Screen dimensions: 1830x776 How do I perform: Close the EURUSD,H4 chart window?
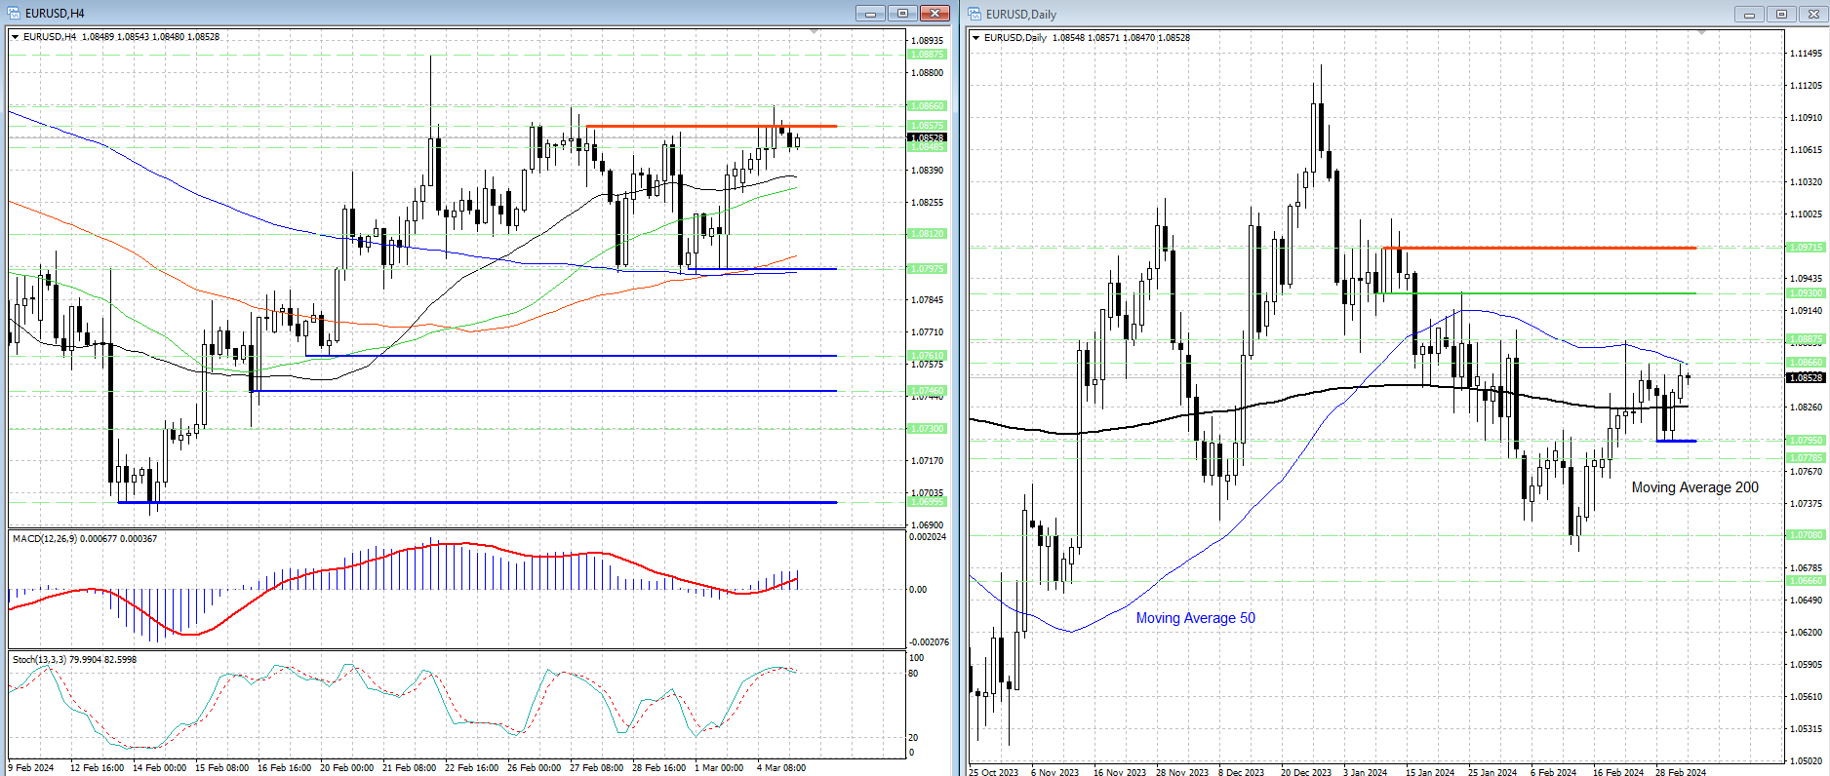click(x=935, y=13)
